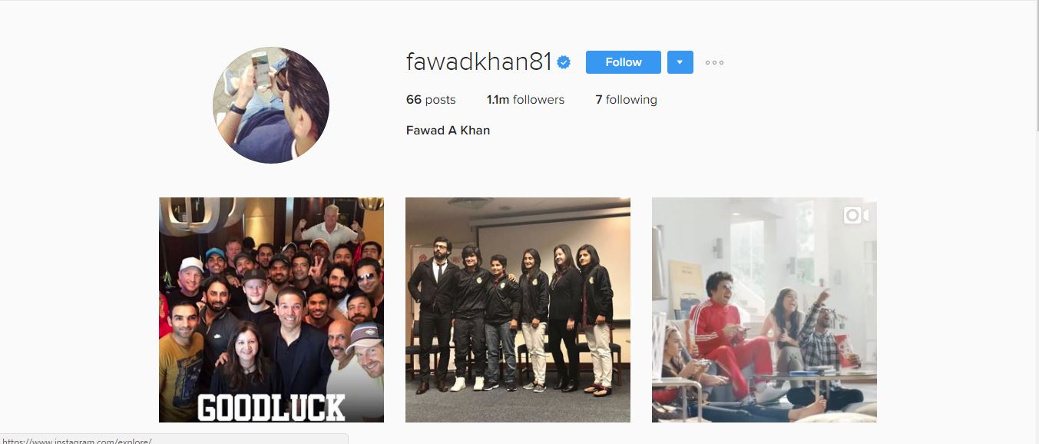Viewport: 1039px width, 444px height.
Task: Open the 1.1m followers list
Action: tap(525, 100)
